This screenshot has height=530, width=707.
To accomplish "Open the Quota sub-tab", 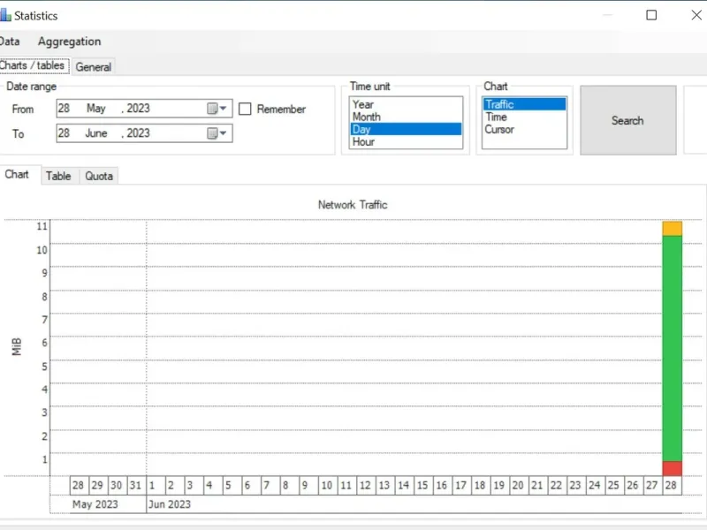I will coord(99,176).
